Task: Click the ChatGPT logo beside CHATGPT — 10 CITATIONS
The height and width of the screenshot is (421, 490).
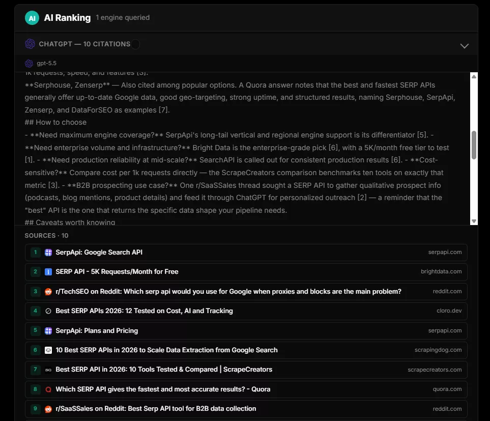Action: pyautogui.click(x=30, y=44)
